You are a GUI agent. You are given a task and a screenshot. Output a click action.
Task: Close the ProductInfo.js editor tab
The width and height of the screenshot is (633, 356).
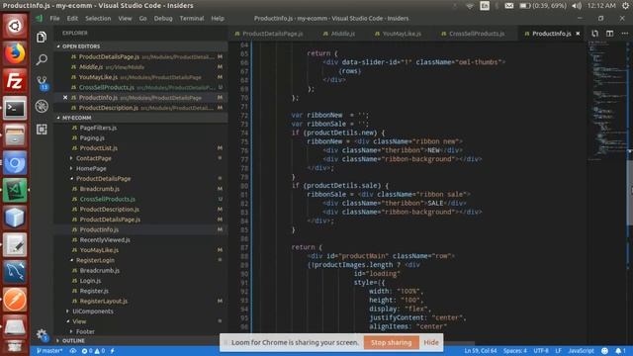tap(578, 34)
